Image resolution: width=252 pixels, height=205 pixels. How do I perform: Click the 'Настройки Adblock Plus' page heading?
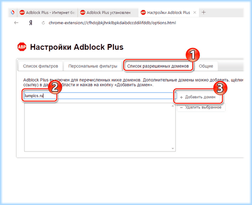[77, 47]
